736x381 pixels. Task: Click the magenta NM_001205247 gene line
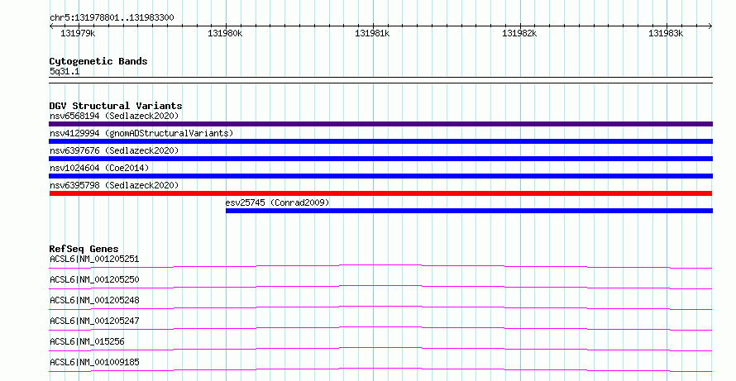[380, 327]
